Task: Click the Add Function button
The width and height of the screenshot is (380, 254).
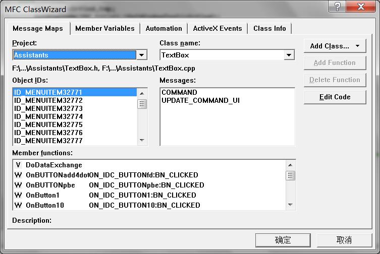Action: 335,63
